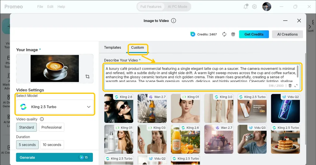
Task: Select the Kling 2.5 Turbo pancakes template
Action: point(285,139)
